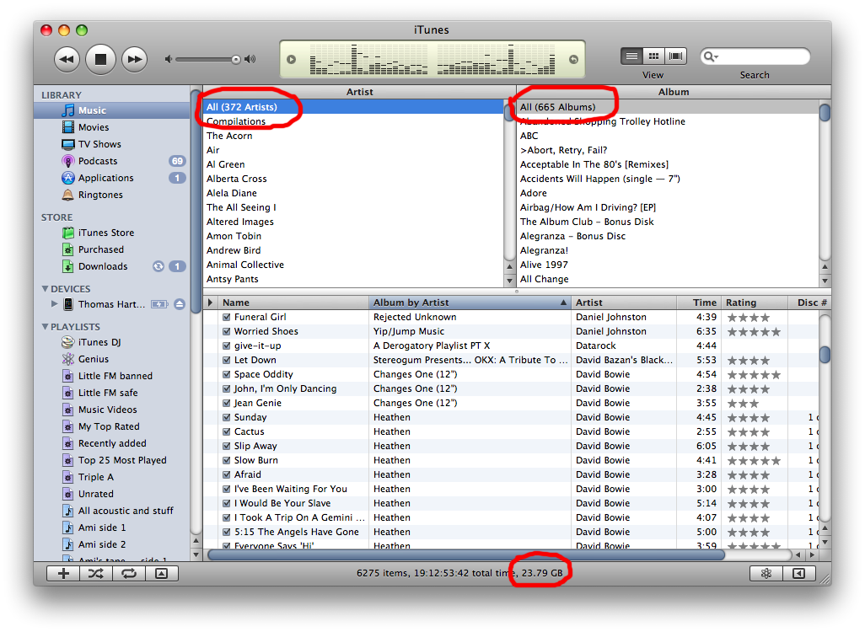Uncheck the Let Down track
The width and height of the screenshot is (865, 632).
point(226,360)
